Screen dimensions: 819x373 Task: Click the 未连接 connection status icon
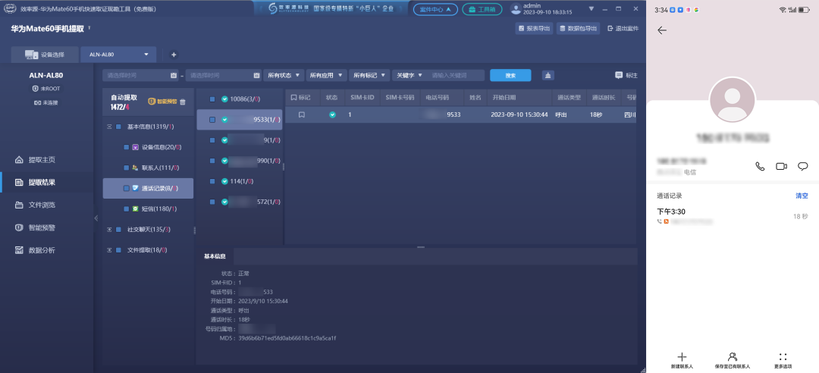pyautogui.click(x=37, y=102)
